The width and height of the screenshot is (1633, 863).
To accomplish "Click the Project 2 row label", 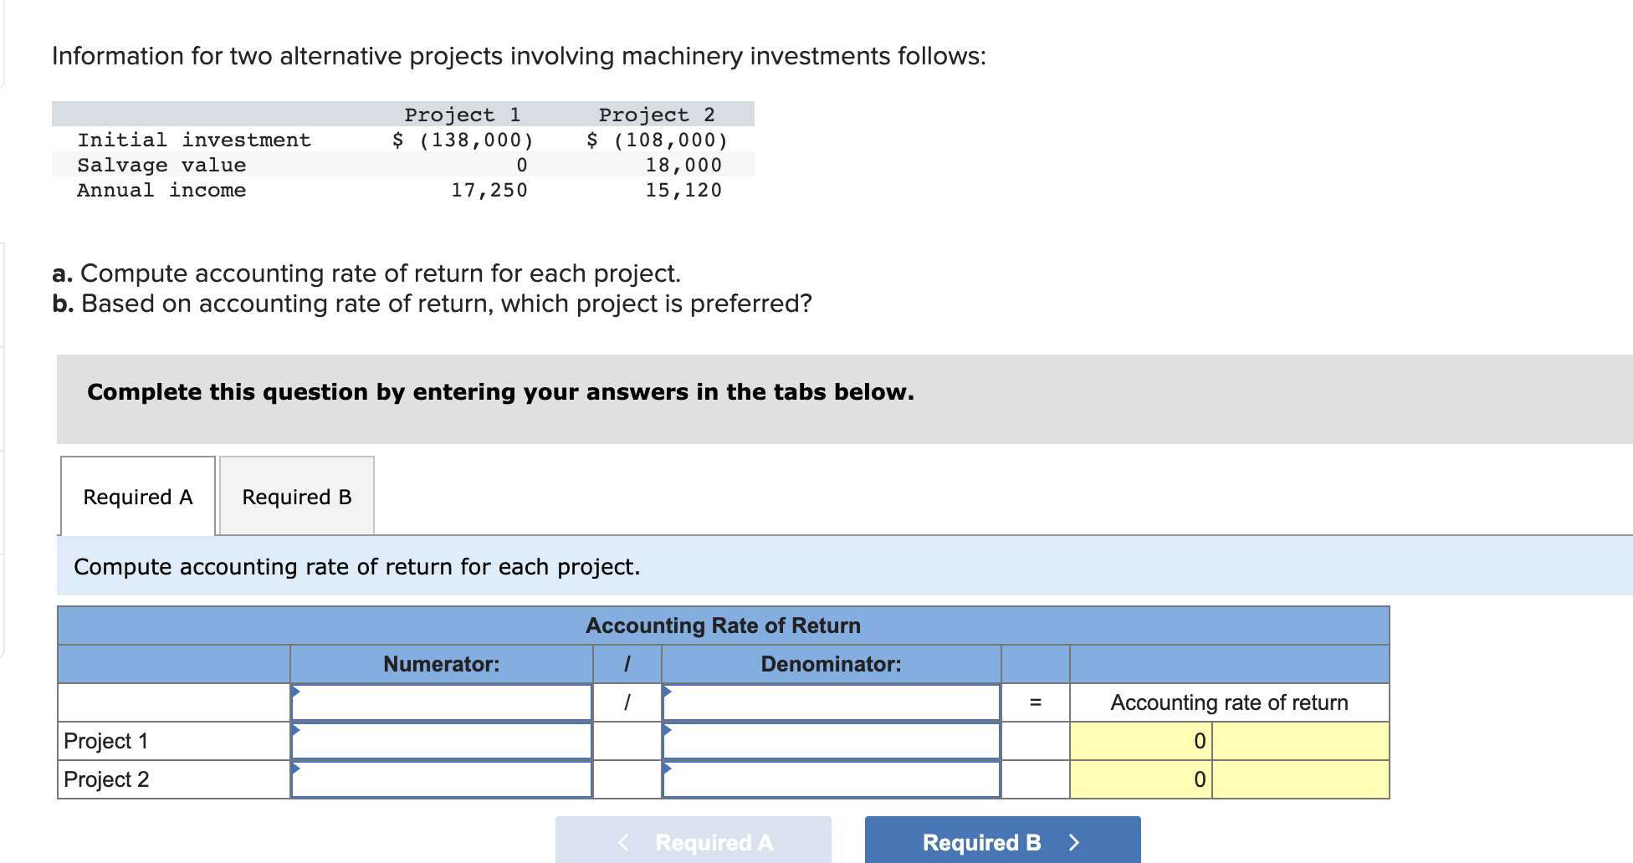I will (105, 779).
